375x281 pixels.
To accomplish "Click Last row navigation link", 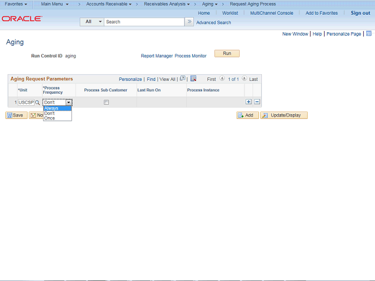I will pyautogui.click(x=253, y=79).
